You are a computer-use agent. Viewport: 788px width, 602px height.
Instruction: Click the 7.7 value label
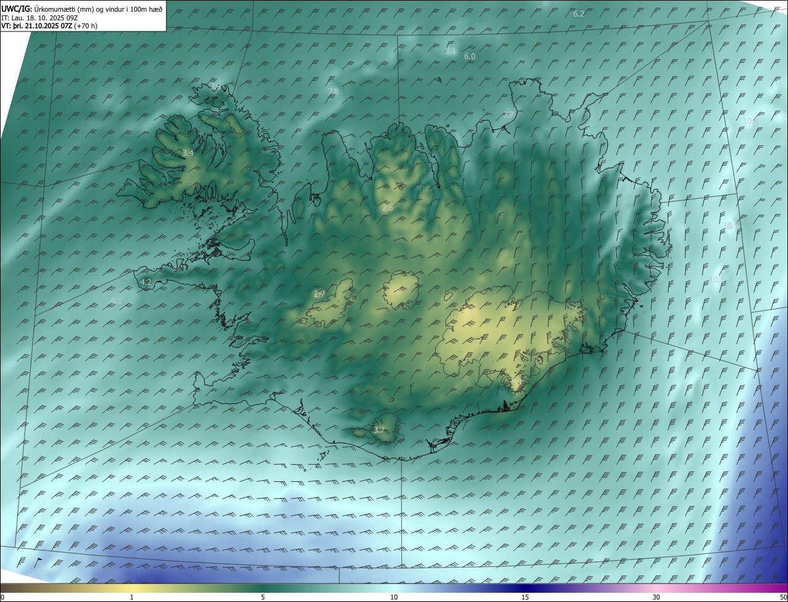[x=509, y=115]
